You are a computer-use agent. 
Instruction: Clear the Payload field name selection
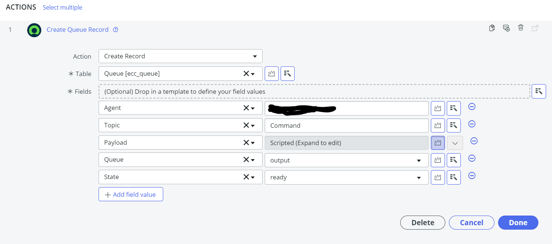[x=246, y=142]
